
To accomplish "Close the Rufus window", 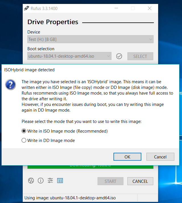I will coord(150,9).
